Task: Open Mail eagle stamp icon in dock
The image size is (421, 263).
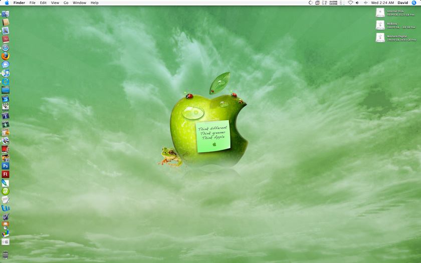Action: coord(6,31)
